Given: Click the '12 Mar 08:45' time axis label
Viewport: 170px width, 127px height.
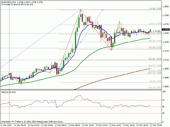Looking at the screenshot, I should click(74, 125).
